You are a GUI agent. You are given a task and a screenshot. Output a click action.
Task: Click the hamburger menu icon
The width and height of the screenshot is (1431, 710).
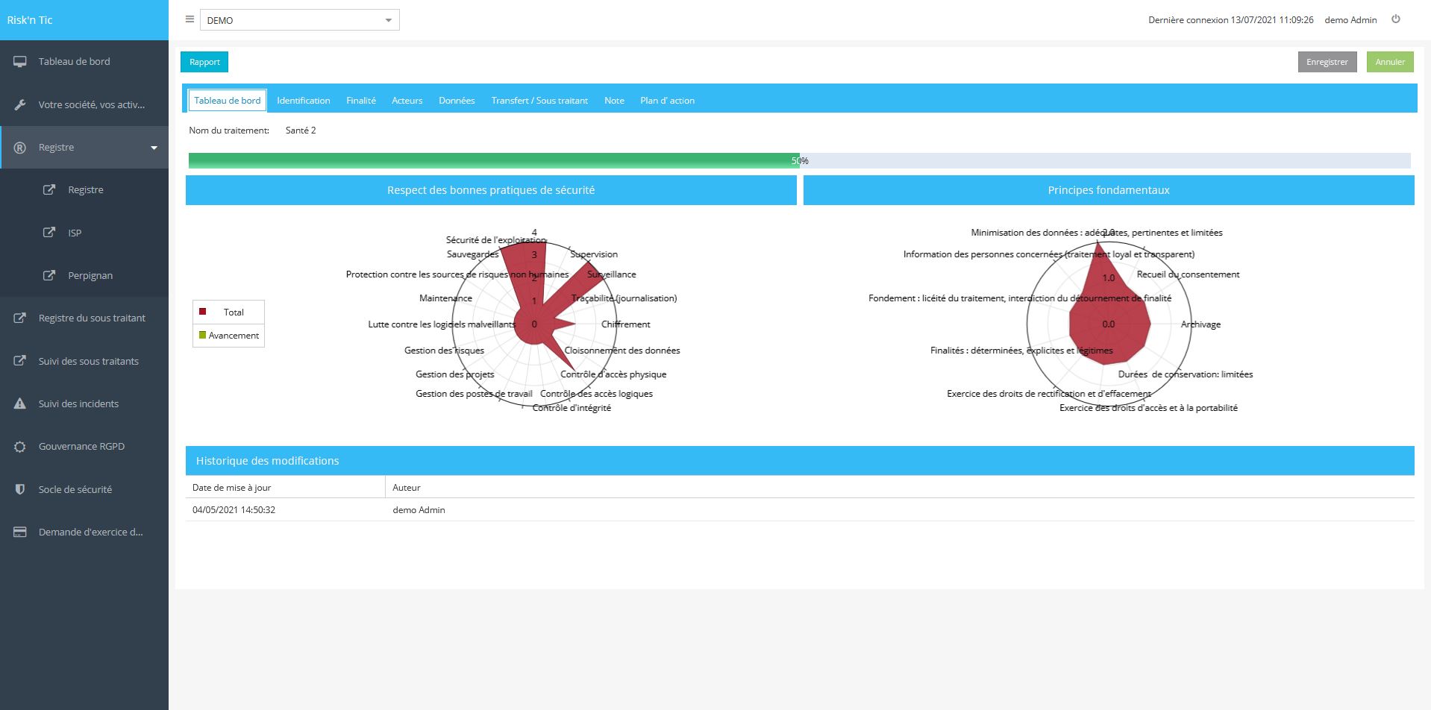[x=190, y=19]
